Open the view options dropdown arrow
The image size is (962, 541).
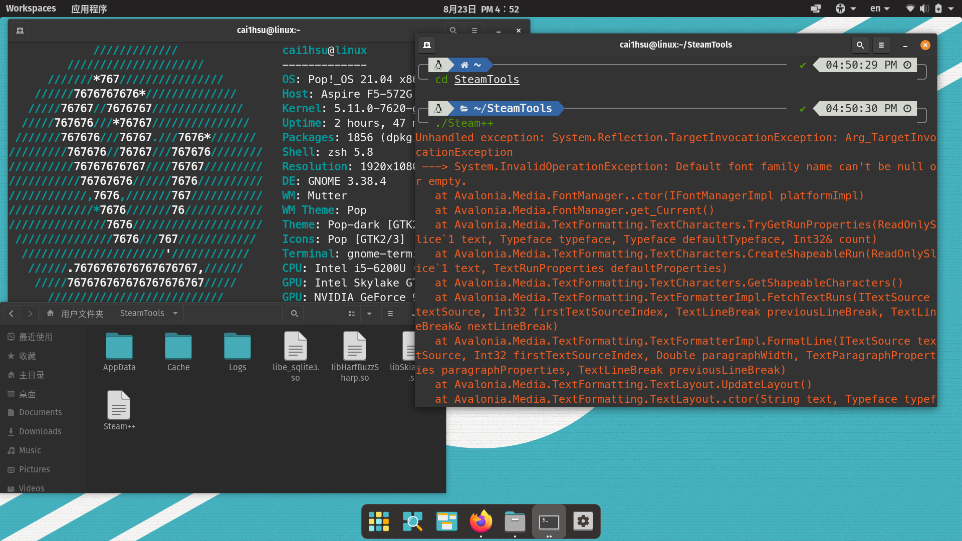point(369,314)
